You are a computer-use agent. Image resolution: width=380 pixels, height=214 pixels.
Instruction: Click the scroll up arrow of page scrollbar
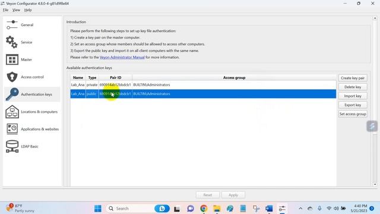tap(375, 18)
